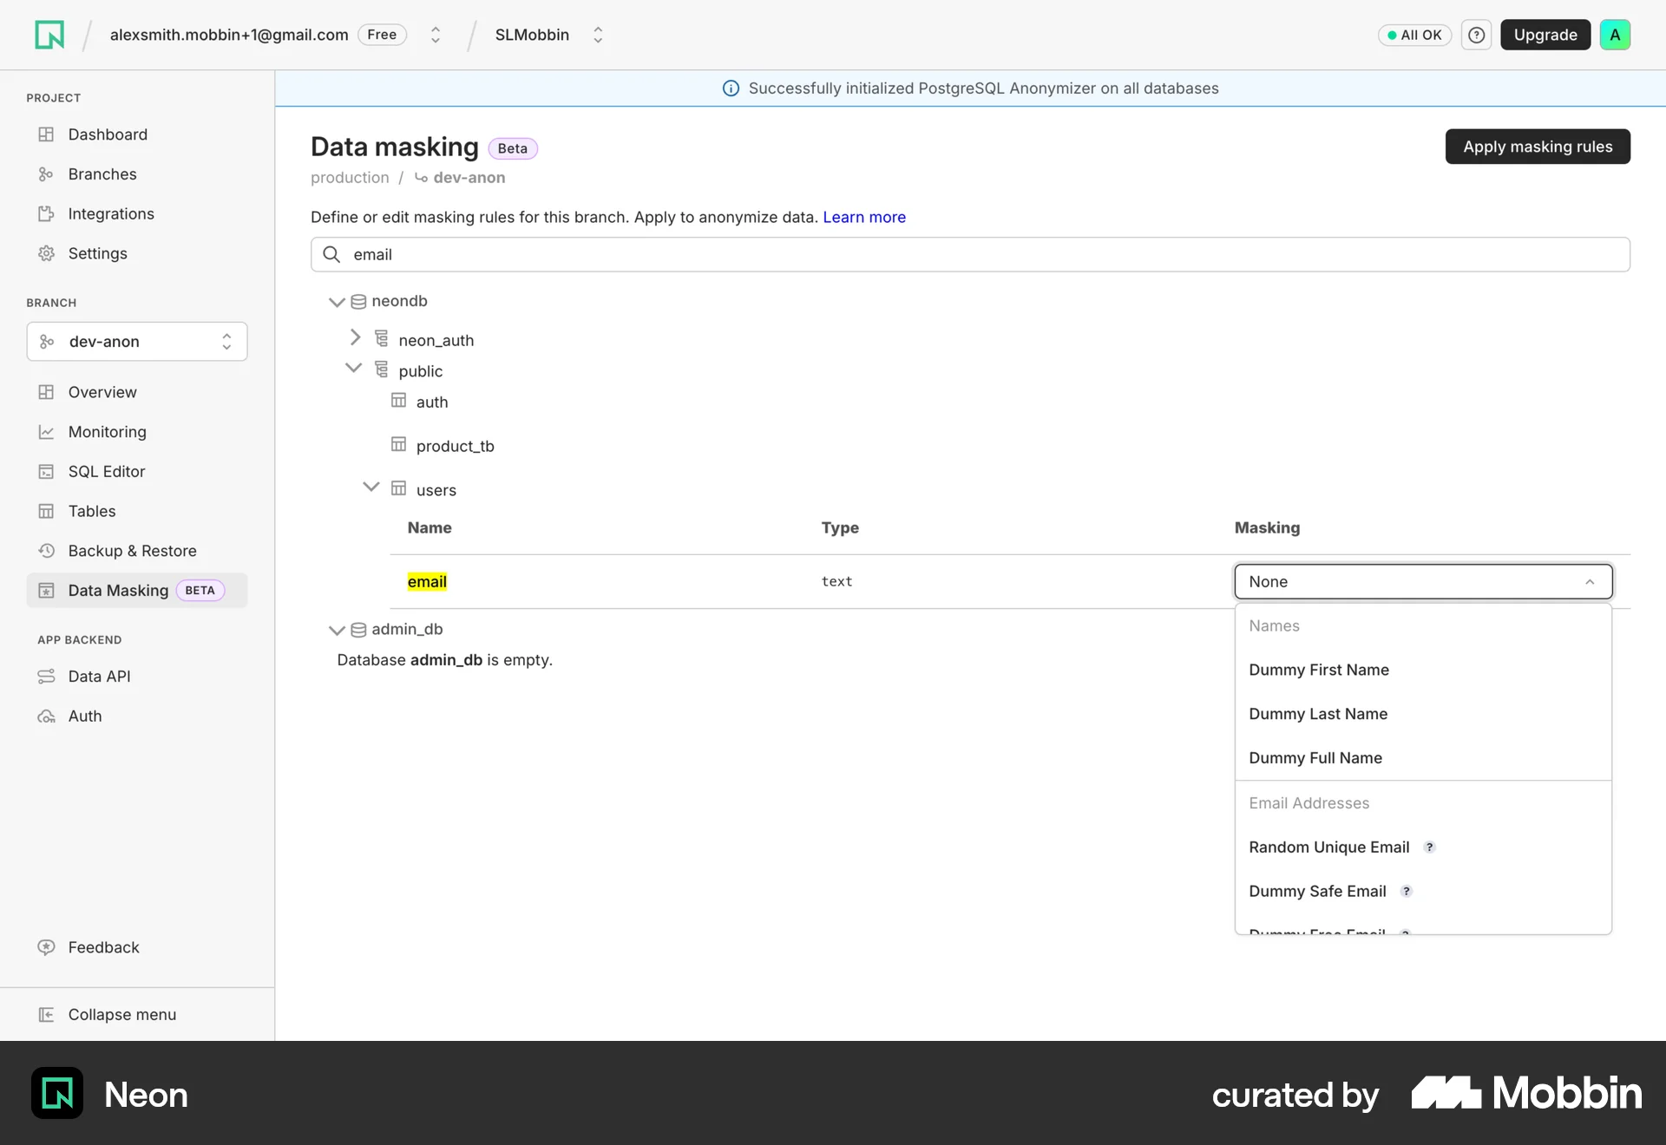Click the All OK status badge
The image size is (1666, 1145).
tap(1414, 35)
